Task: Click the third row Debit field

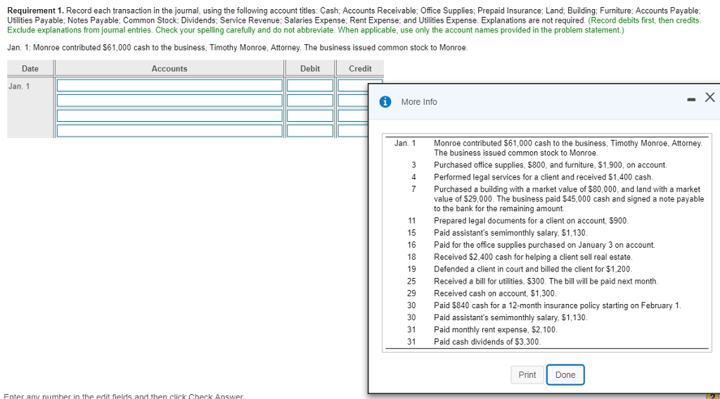Action: point(310,115)
